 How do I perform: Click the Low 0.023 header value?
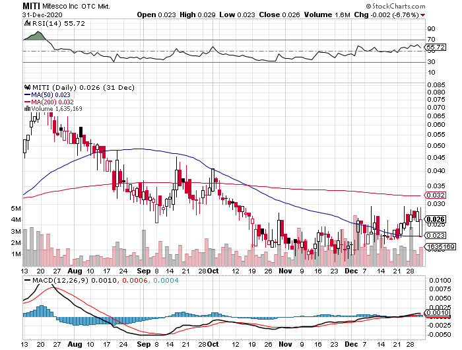point(237,15)
